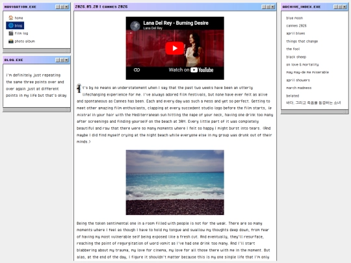Play the Lana Del Rey Burning Desire video
Viewport: 351px width, 263px height.
(x=175, y=48)
